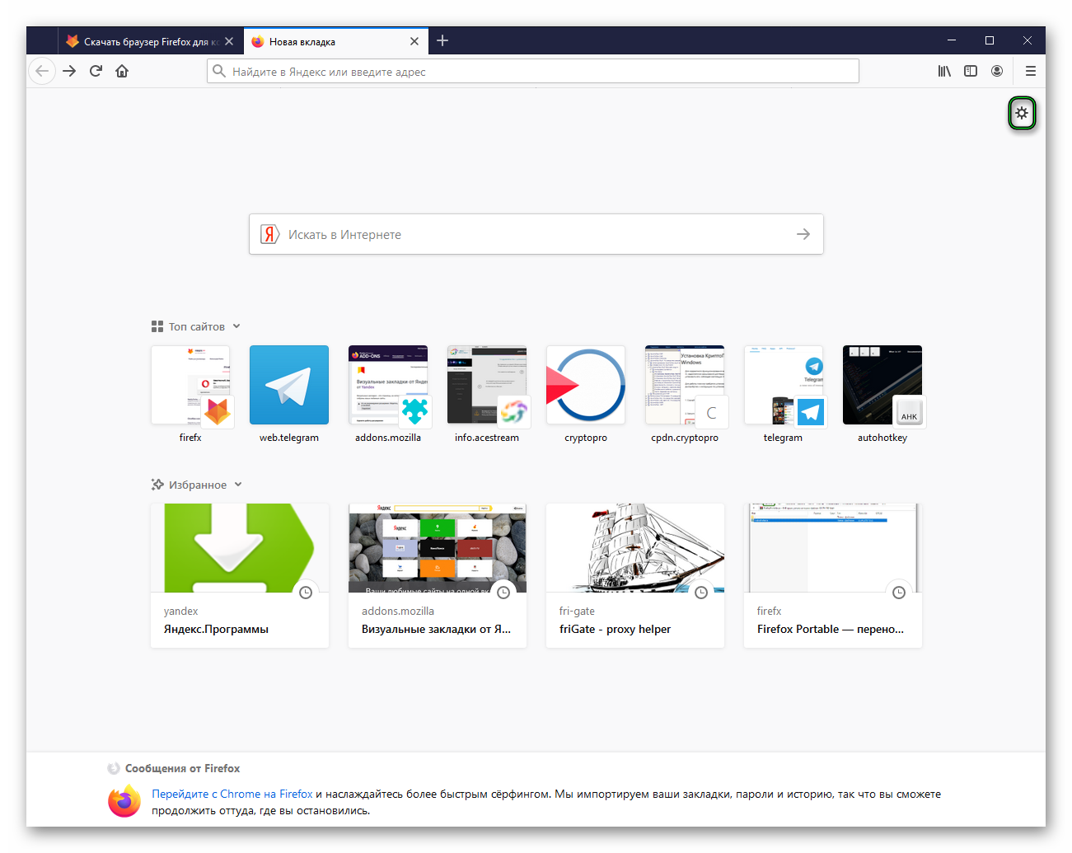The image size is (1072, 853).
Task: Open the 'friGate - proxy helper' card
Action: click(635, 575)
